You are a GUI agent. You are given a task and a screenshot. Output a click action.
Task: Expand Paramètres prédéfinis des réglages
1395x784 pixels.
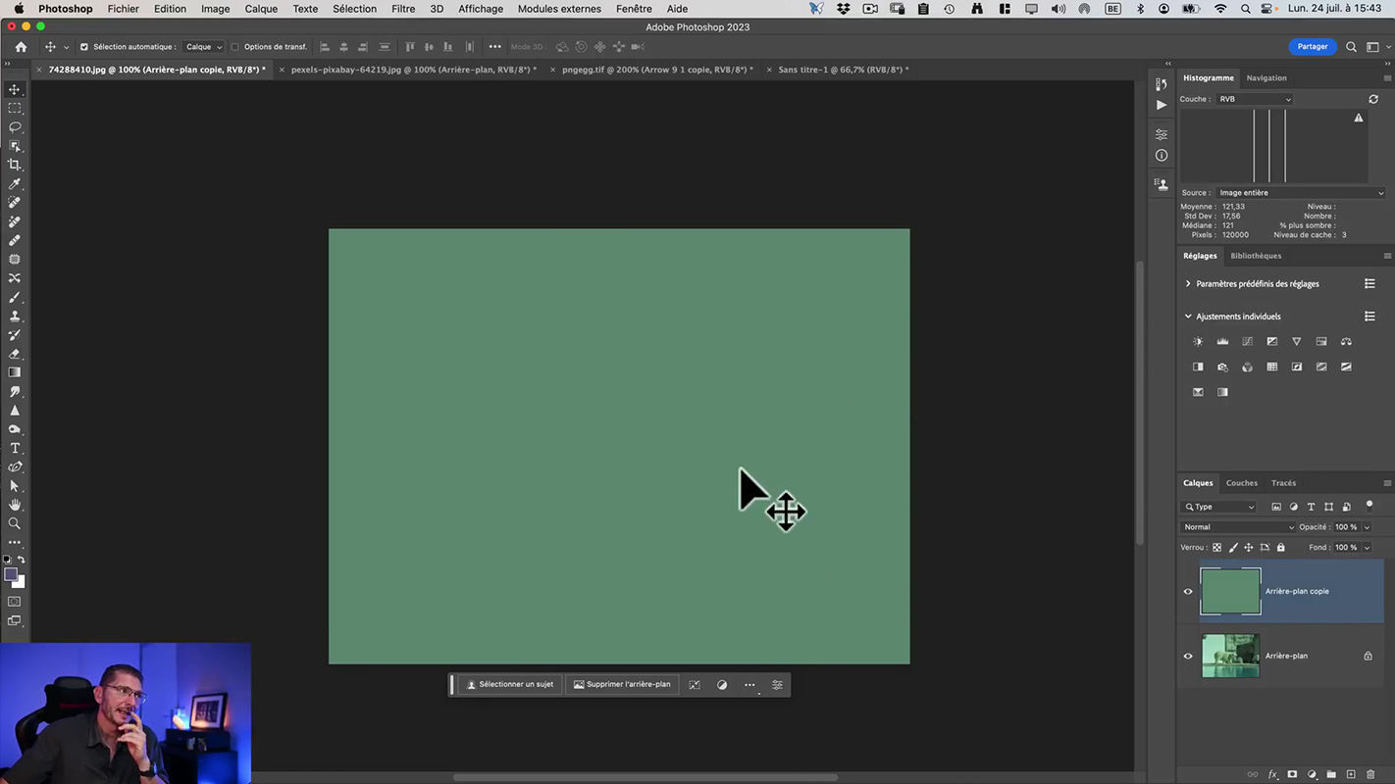tap(1188, 284)
